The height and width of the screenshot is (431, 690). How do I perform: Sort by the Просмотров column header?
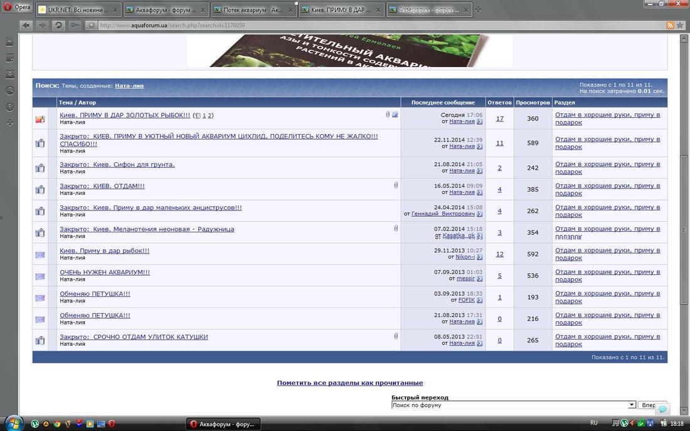[533, 102]
